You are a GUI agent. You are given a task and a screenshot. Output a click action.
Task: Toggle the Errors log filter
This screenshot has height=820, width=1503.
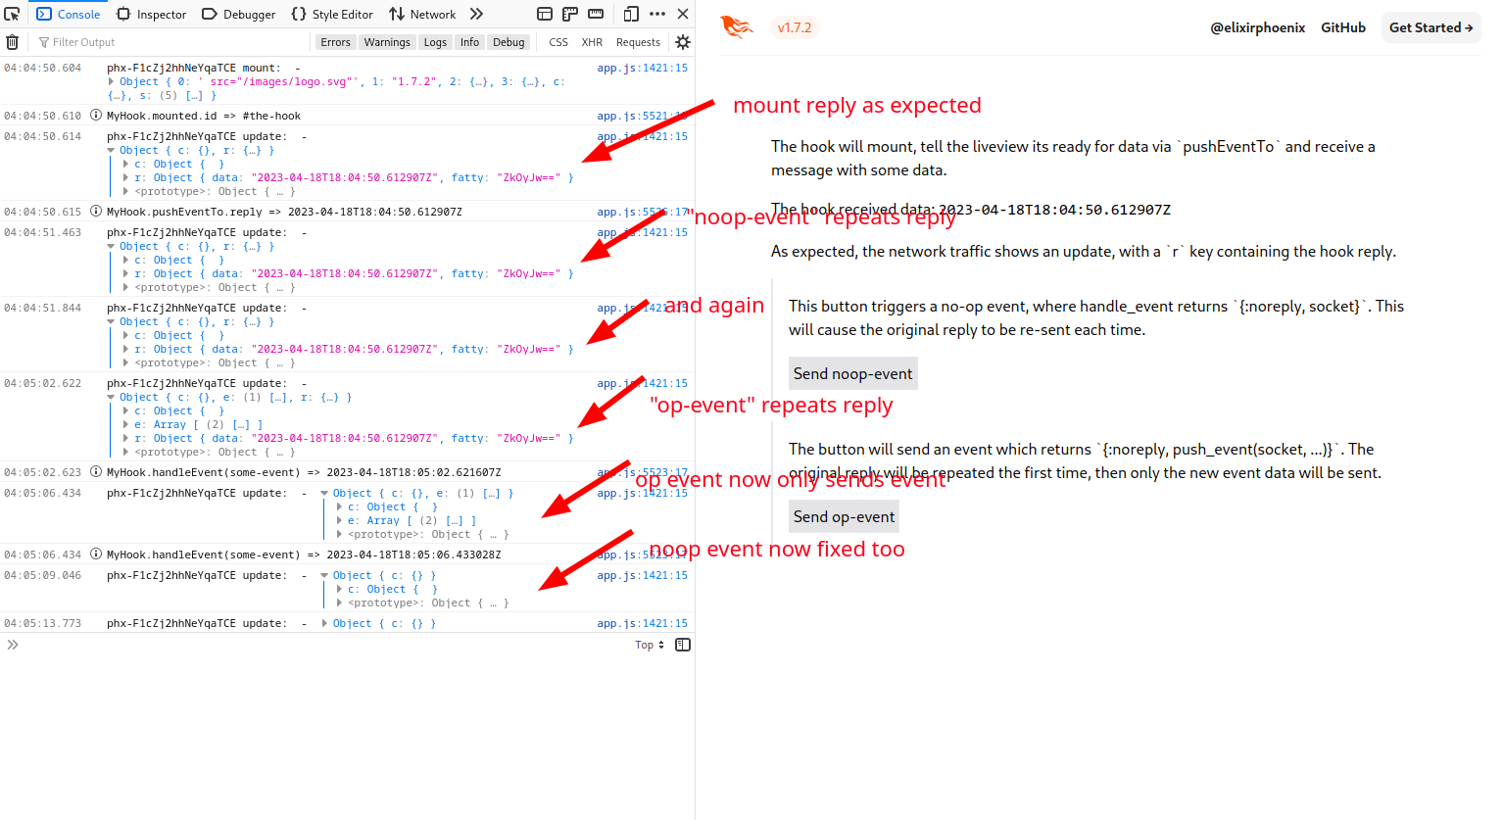tap(335, 41)
